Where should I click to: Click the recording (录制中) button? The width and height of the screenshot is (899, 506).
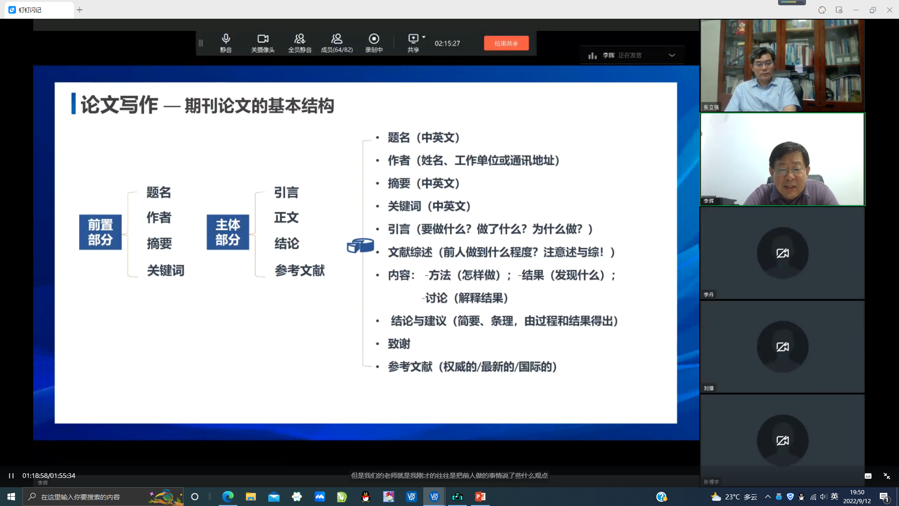[x=374, y=43]
